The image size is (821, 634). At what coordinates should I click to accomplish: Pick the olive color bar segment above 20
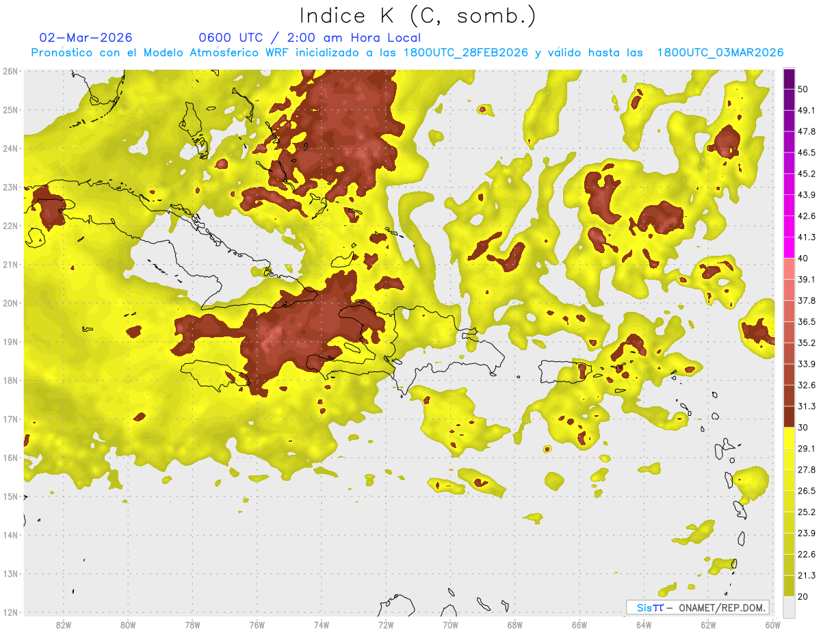[x=790, y=586]
